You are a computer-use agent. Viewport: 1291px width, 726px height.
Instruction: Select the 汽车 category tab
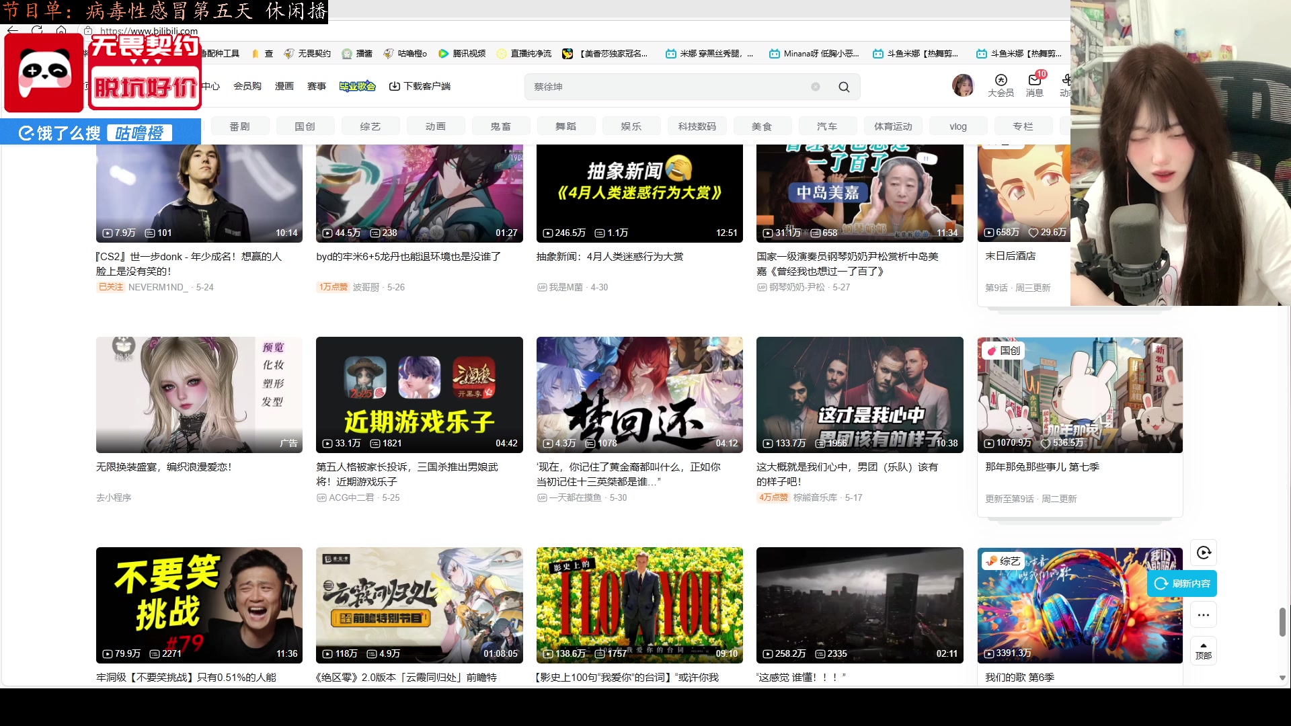[x=827, y=126]
